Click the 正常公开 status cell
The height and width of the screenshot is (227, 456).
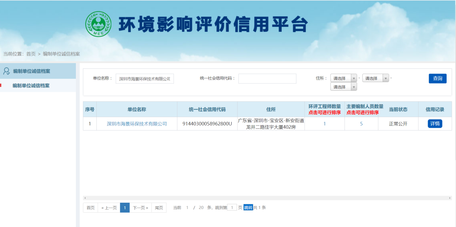(398, 124)
